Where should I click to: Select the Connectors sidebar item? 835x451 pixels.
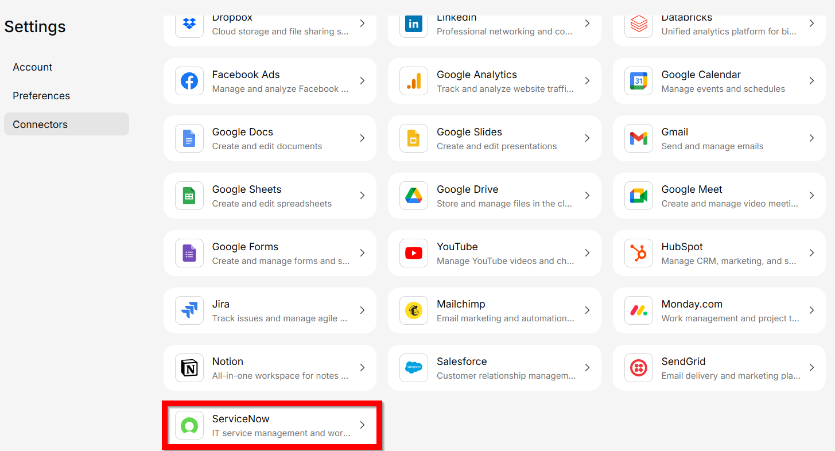tap(40, 125)
